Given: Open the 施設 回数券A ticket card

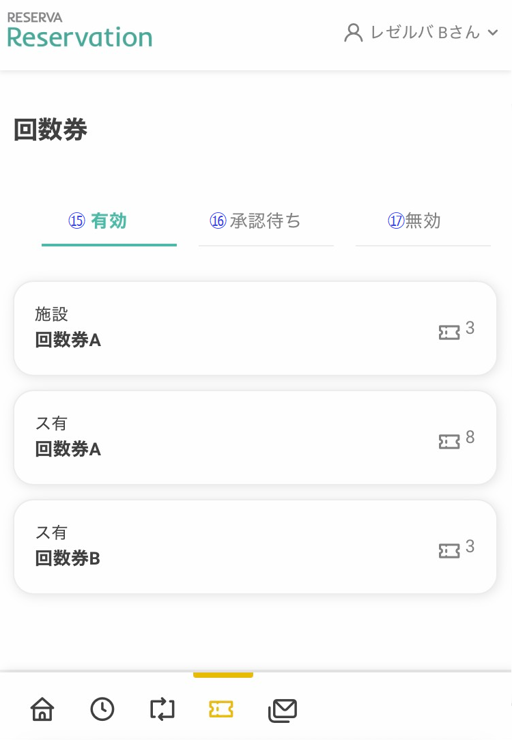Looking at the screenshot, I should [255, 328].
